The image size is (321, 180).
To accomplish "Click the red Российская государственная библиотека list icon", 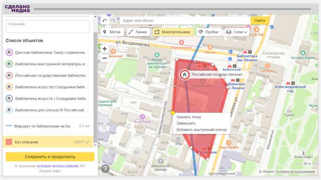I will pyautogui.click(x=9, y=76).
